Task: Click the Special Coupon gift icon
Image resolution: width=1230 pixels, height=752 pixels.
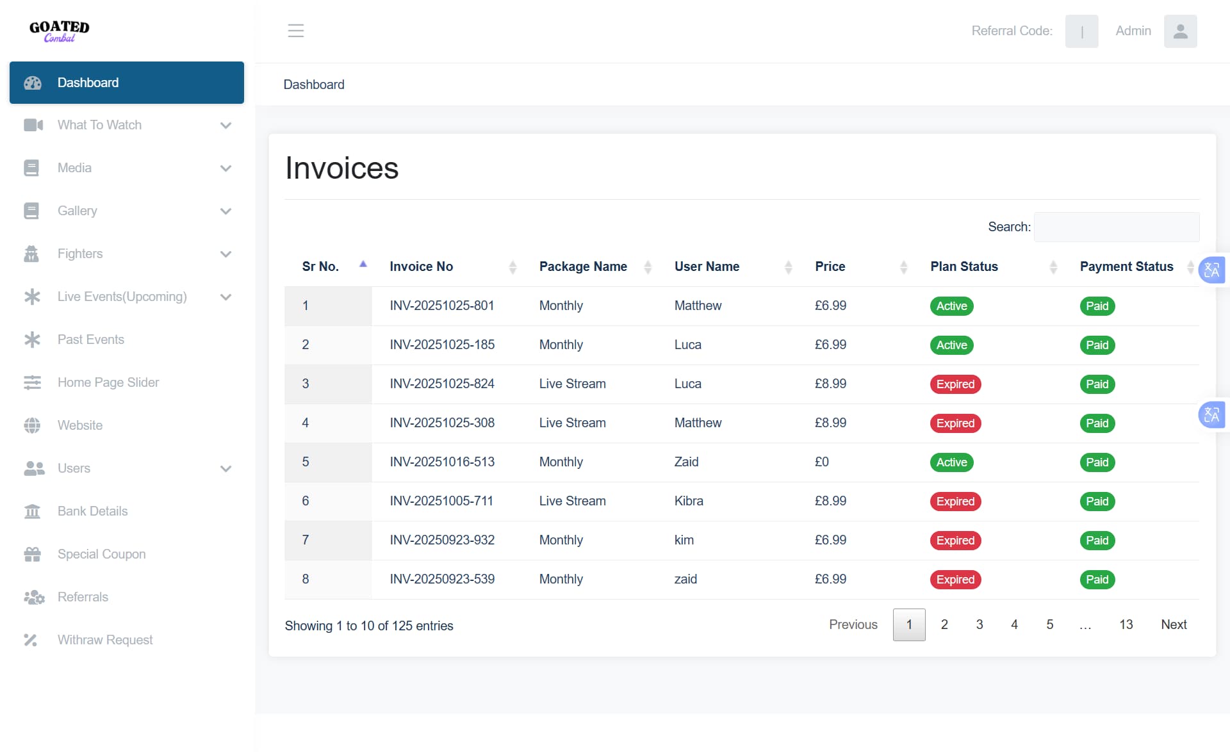Action: (x=32, y=554)
